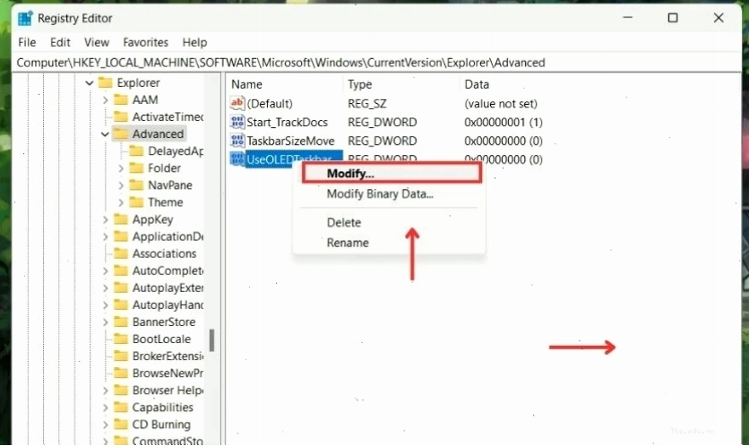Select the UseOLEDTaskbar DWORD icon
Viewport: 749px width, 446px height.
click(x=237, y=159)
